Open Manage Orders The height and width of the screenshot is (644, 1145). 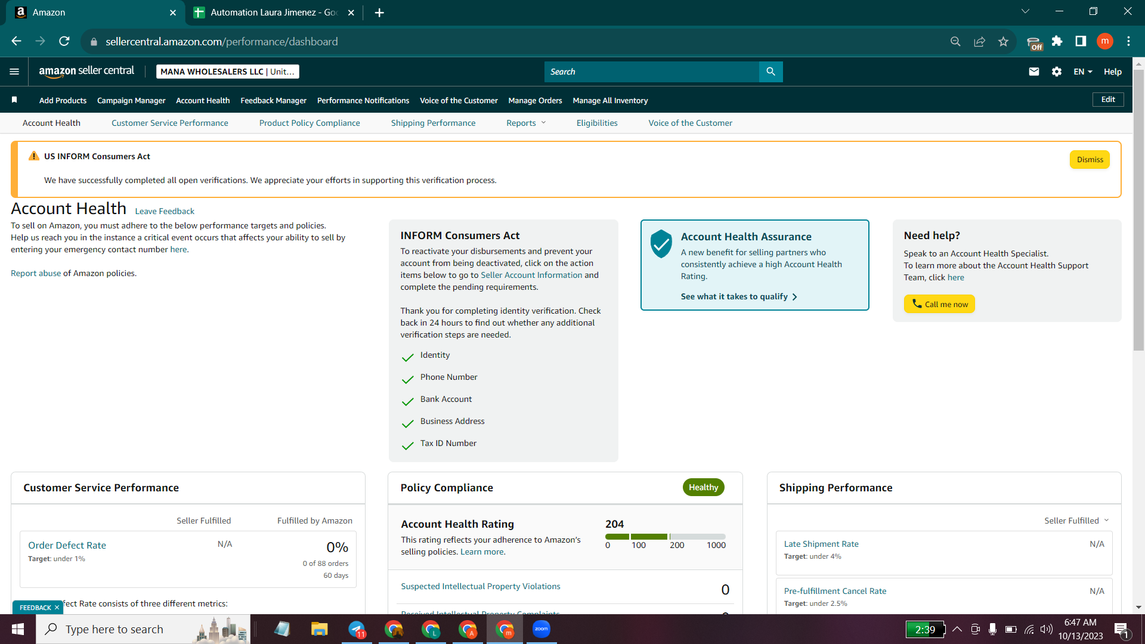535,100
